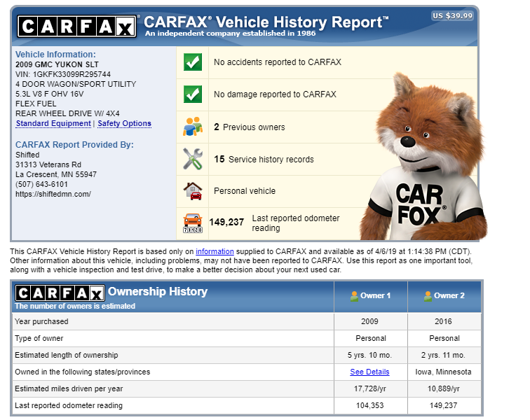530x420 pixels.
Task: Select the Owner 2 column header
Action: 444,296
